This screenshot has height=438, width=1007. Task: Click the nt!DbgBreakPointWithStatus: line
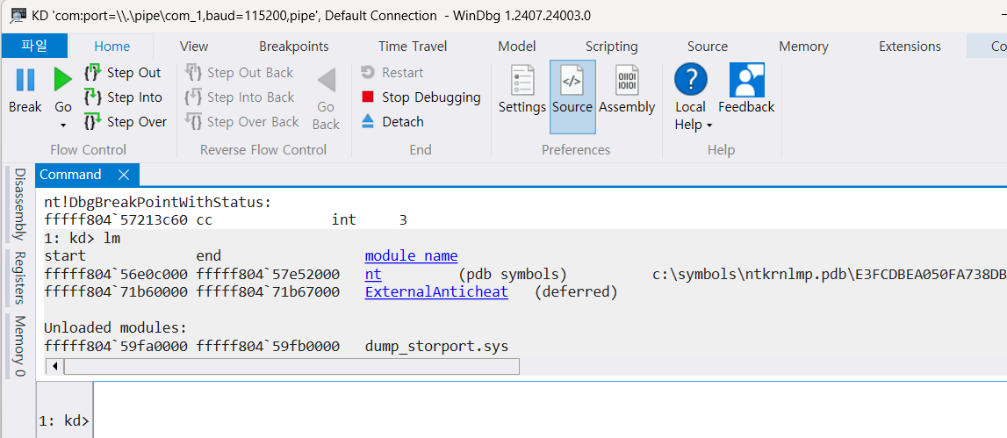pyautogui.click(x=158, y=202)
